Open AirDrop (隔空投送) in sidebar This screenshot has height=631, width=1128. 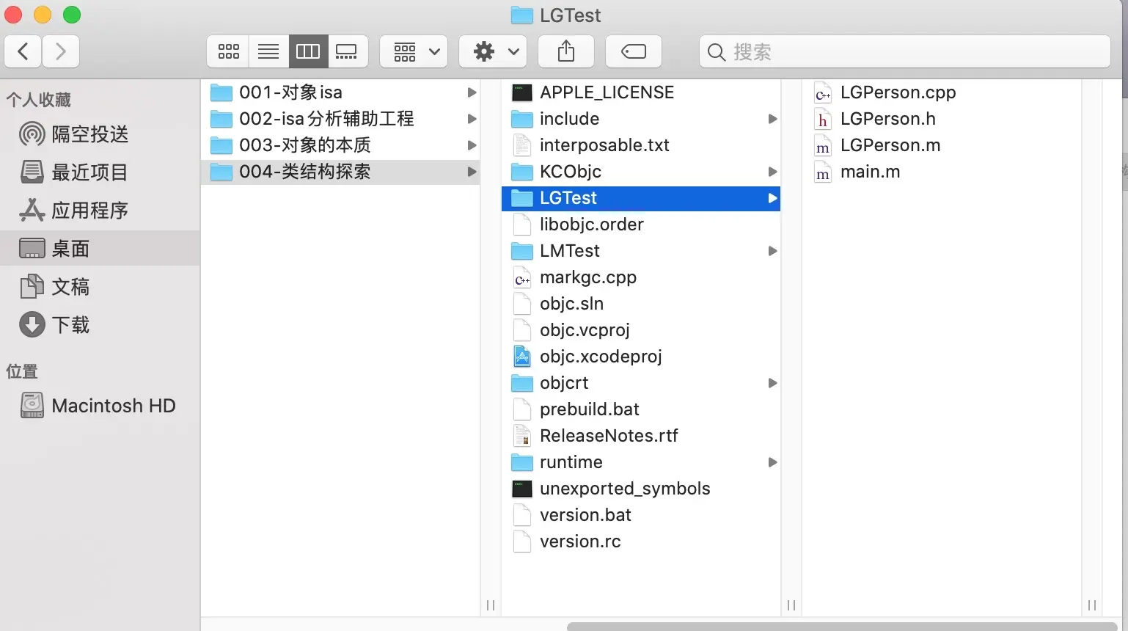[x=100, y=134]
